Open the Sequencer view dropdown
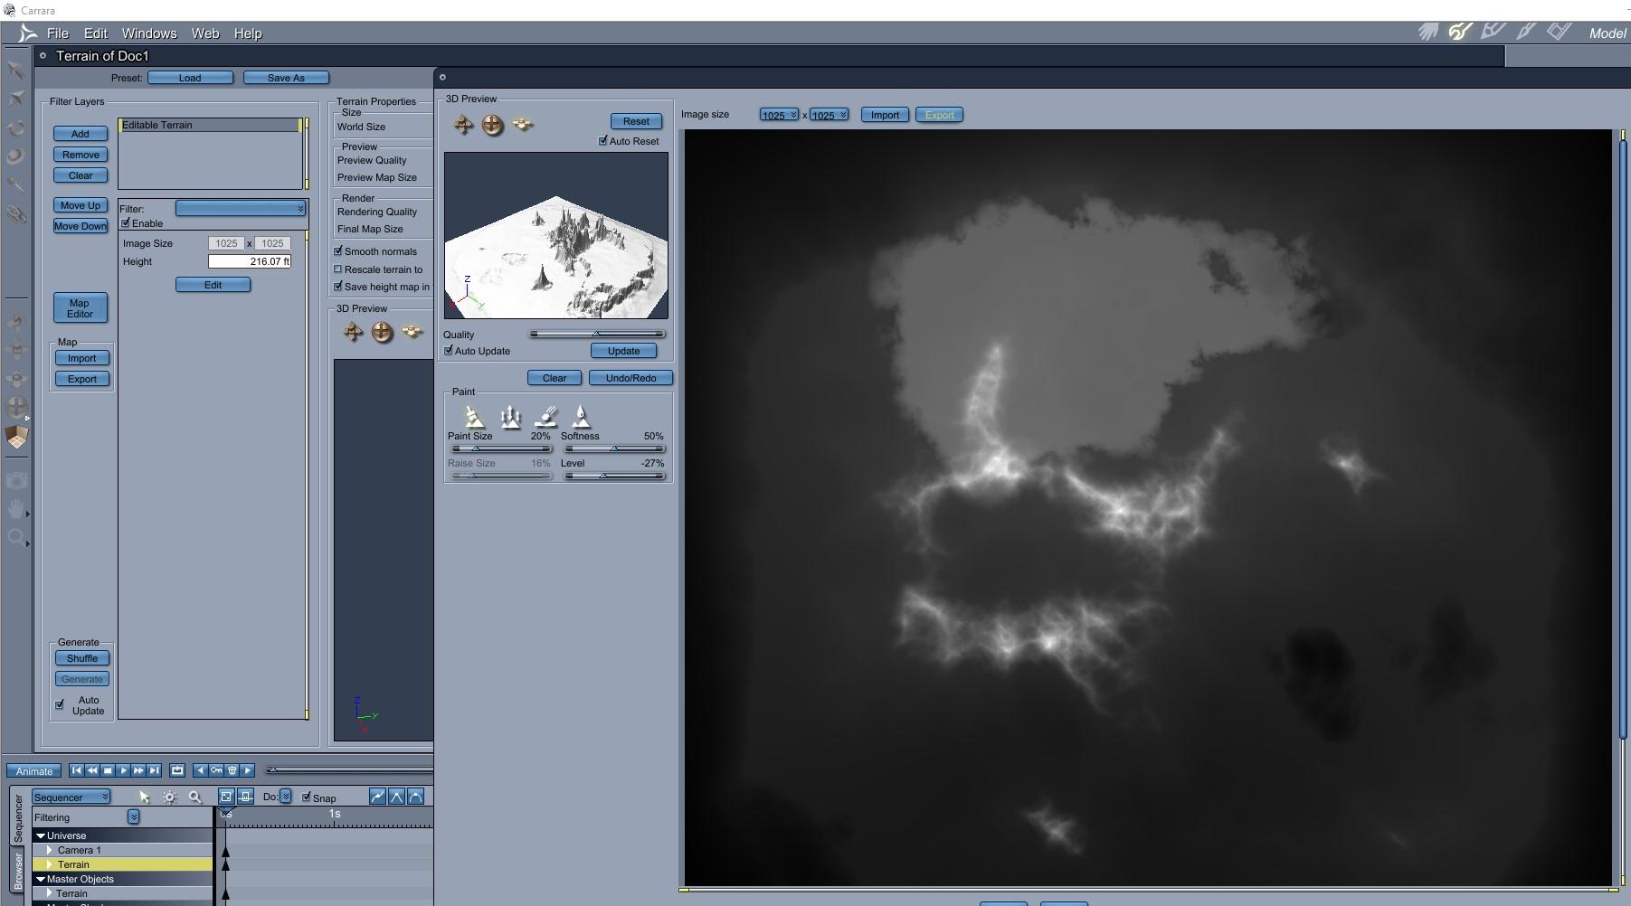 tap(71, 797)
